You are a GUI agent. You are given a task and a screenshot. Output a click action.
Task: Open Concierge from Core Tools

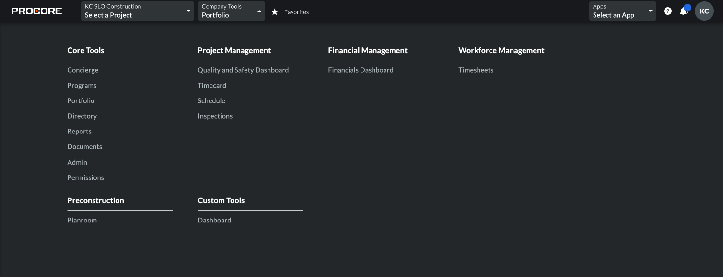click(x=82, y=70)
